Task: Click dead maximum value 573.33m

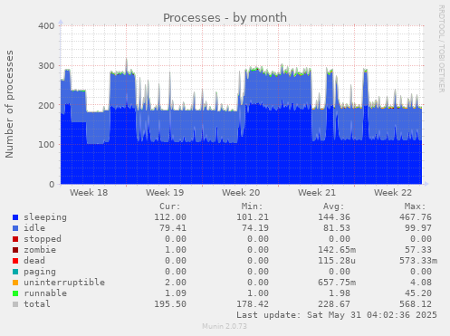Action: pos(418,261)
